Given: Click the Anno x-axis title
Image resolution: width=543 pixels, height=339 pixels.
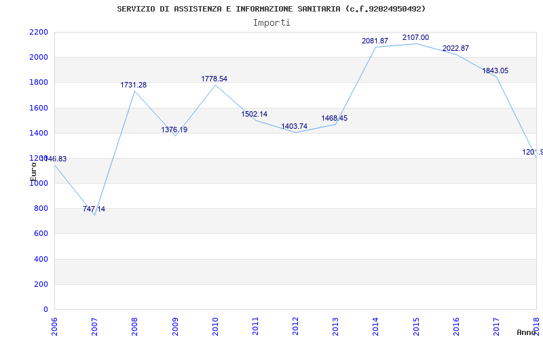Looking at the screenshot, I should pyautogui.click(x=525, y=332).
